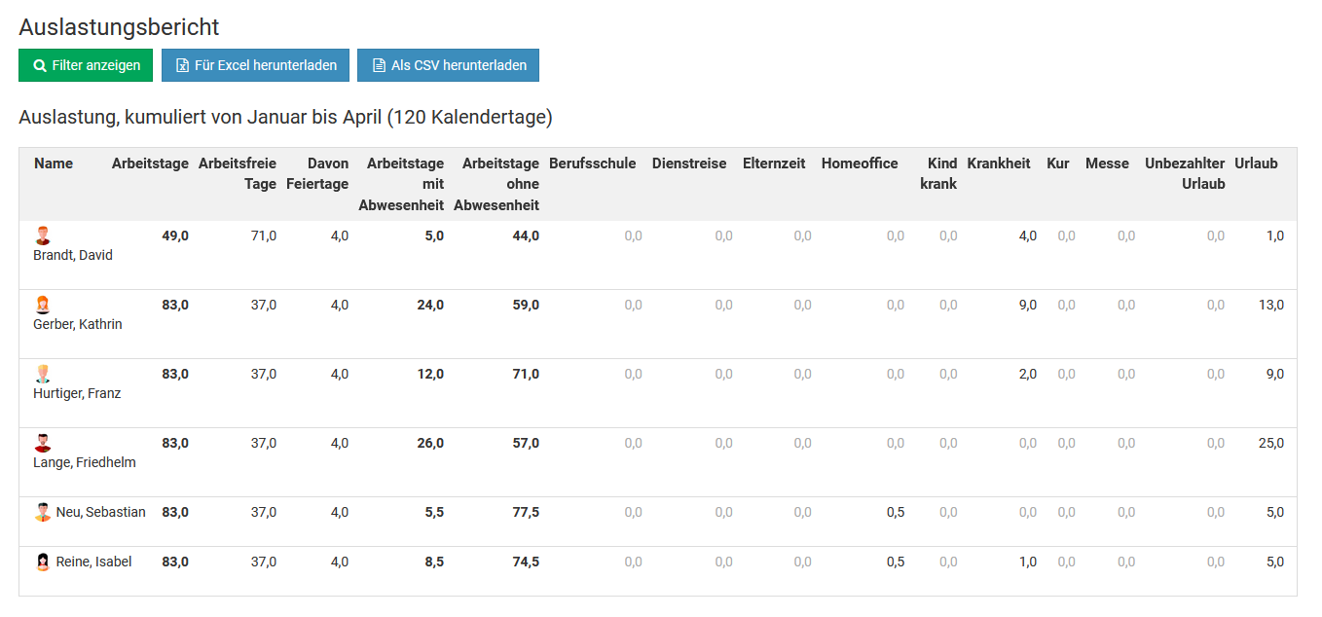Click the CSV document icon
Screen dimensions: 1322x617
point(379,66)
